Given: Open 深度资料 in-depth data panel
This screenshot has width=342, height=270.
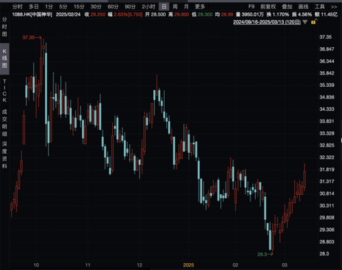Looking at the screenshot, I should coord(5,154).
